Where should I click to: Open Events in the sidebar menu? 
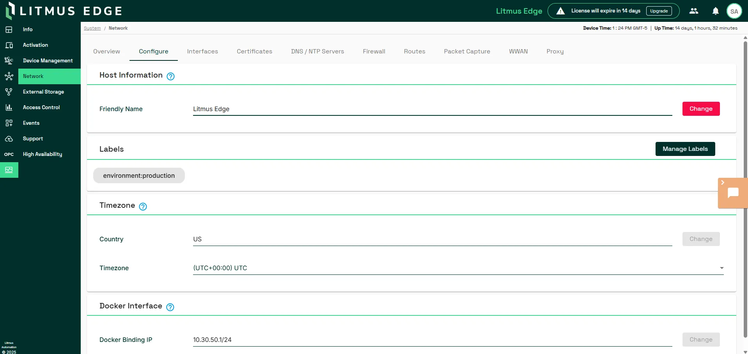coord(31,123)
